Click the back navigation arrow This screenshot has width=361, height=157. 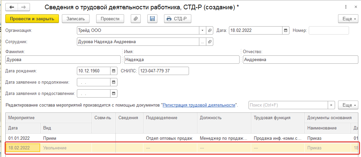click(12, 7)
